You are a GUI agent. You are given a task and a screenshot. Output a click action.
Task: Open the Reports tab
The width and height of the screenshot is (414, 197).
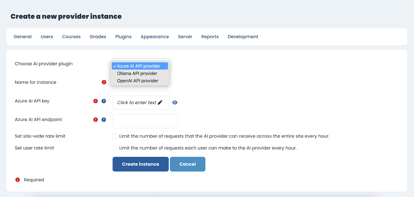tap(210, 37)
